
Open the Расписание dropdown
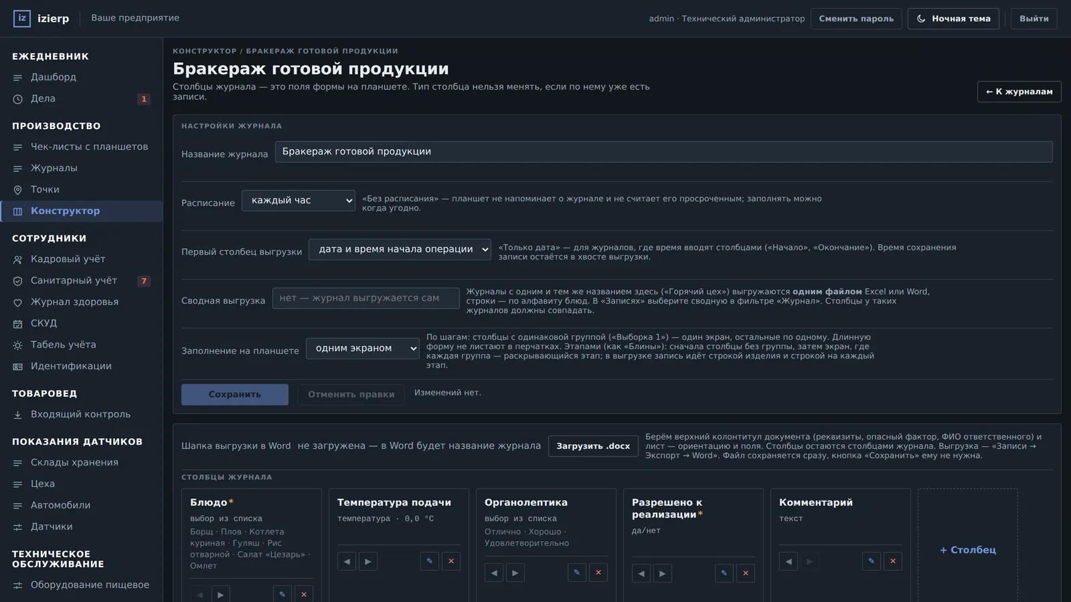pyautogui.click(x=299, y=201)
